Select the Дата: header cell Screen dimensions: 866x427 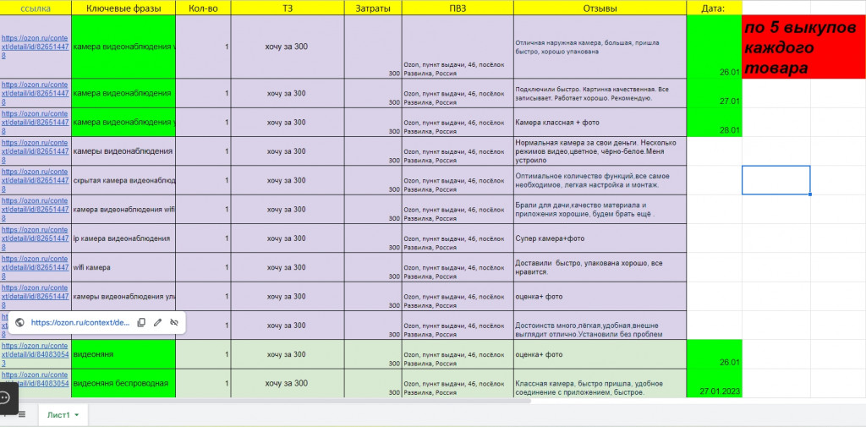(x=714, y=8)
